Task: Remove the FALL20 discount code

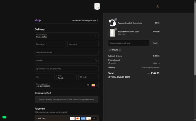Action: [x=120, y=50]
